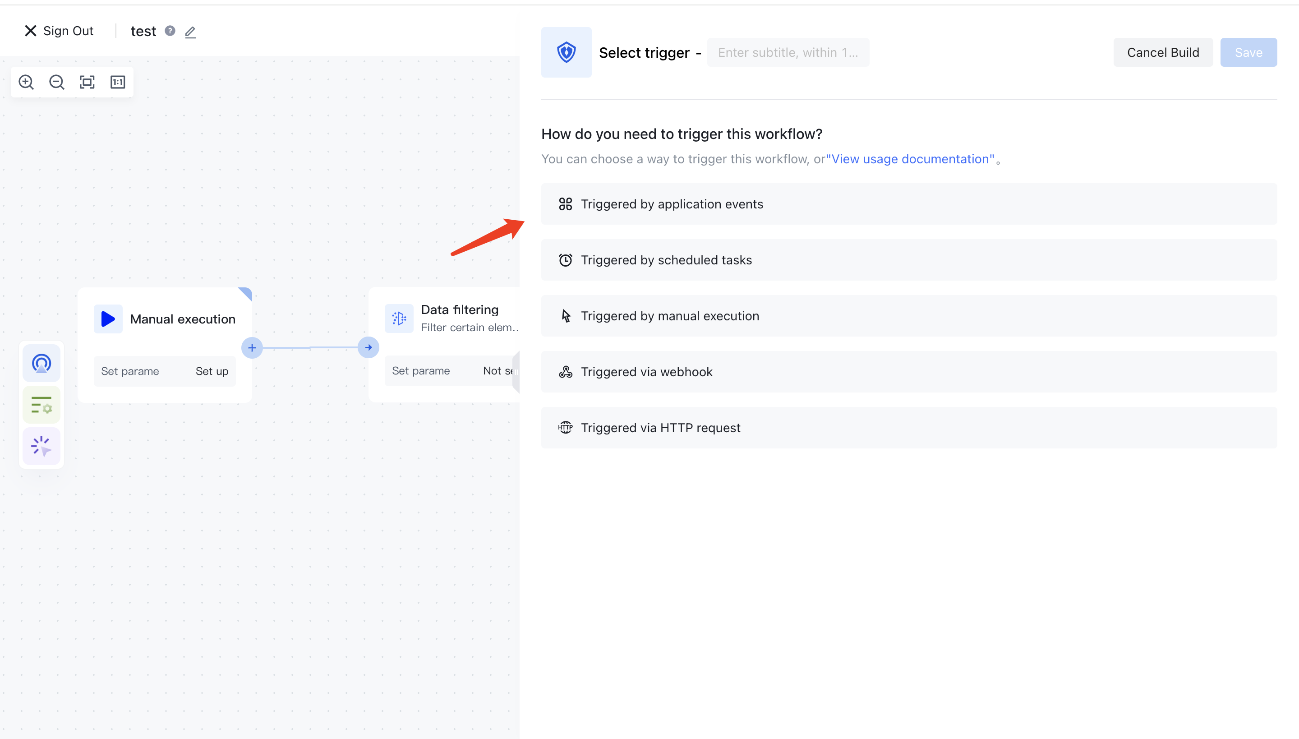Choose Triggered by manual execution
1299x739 pixels.
(x=908, y=316)
